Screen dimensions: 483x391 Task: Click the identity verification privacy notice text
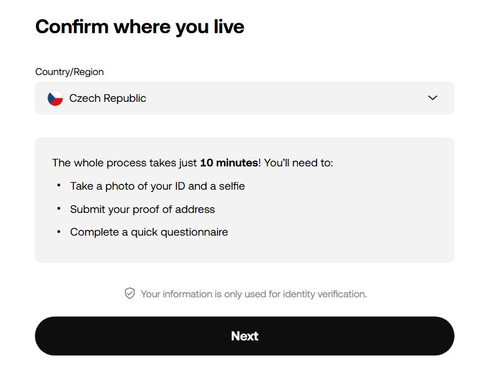[254, 294]
